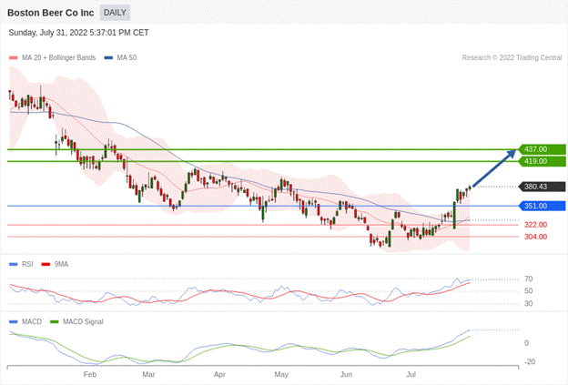Click the MA 20 + Bollinger Bands legend swatch
The image size is (568, 385).
coord(14,58)
